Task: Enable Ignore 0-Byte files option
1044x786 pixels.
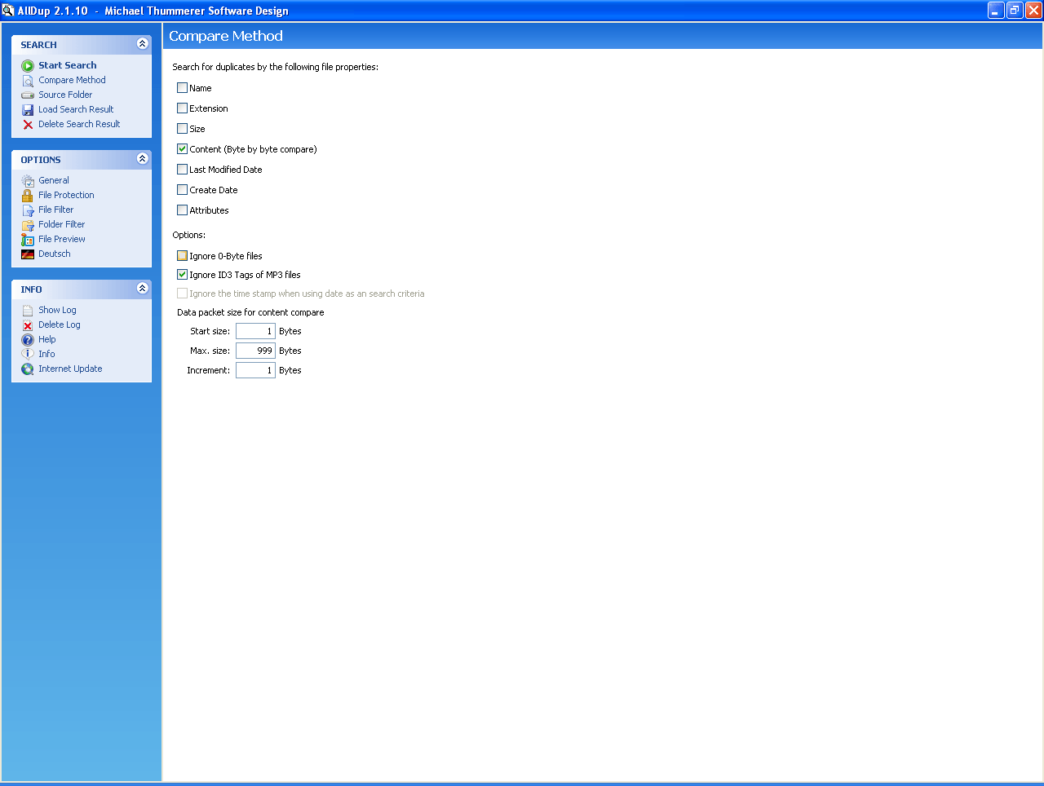Action: (183, 256)
